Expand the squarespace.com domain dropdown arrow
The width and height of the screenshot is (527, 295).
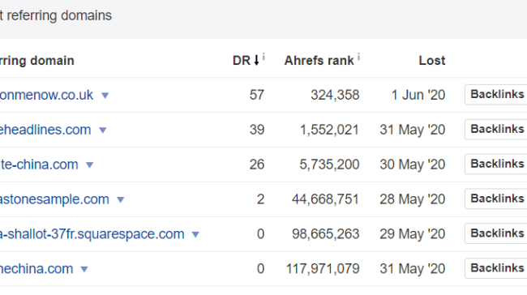195,235
